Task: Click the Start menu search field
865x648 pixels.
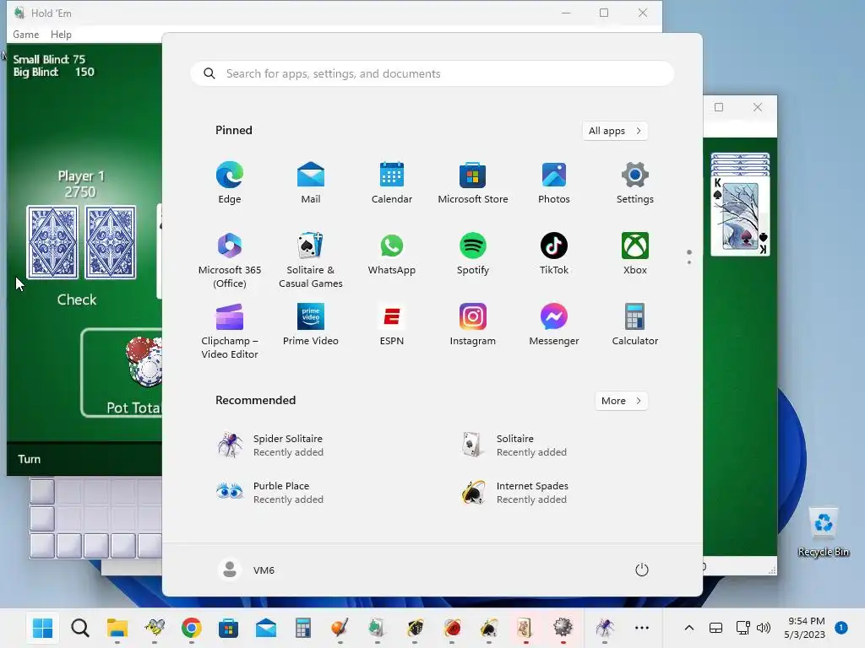Action: [432, 74]
